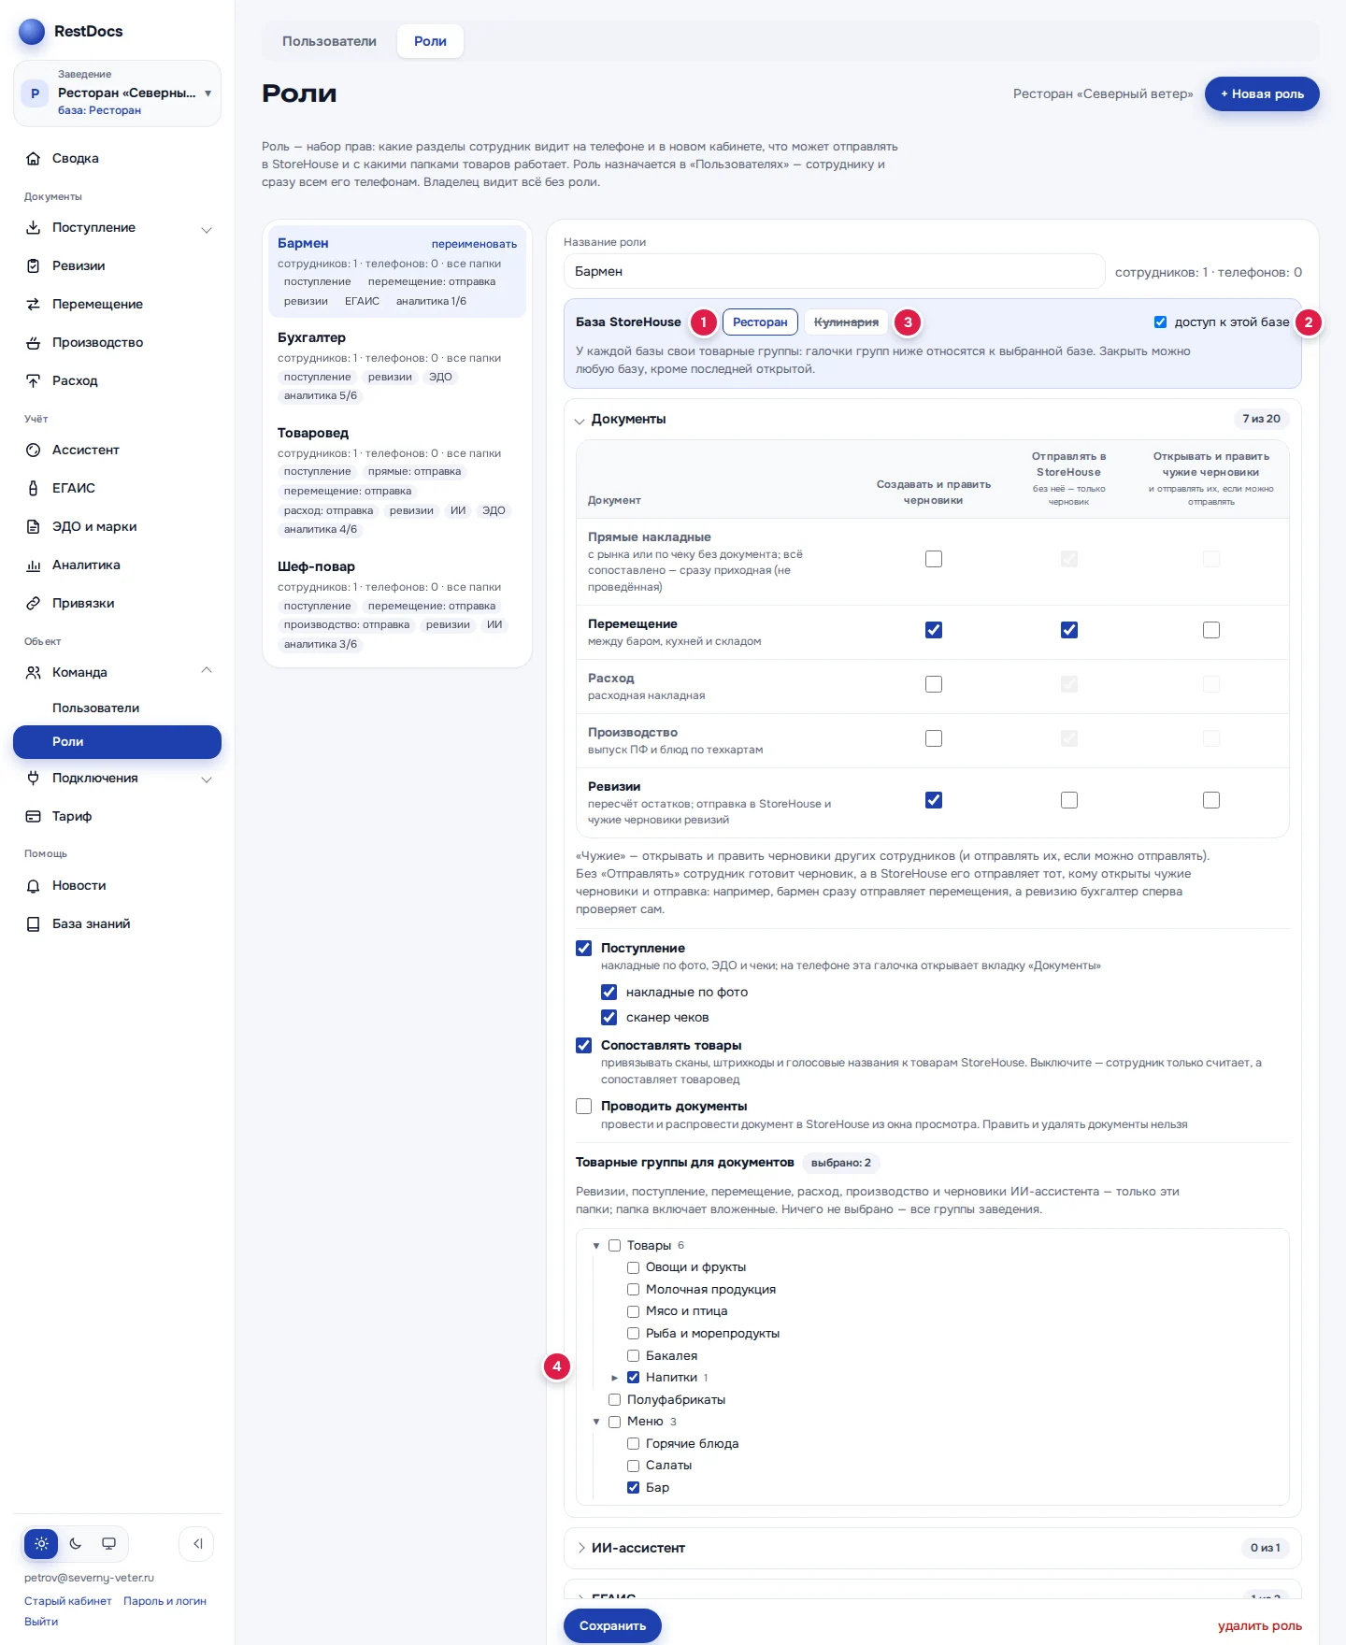Image resolution: width=1346 pixels, height=1645 pixels.
Task: Enable drafts for Прямые накладные
Action: click(x=934, y=559)
